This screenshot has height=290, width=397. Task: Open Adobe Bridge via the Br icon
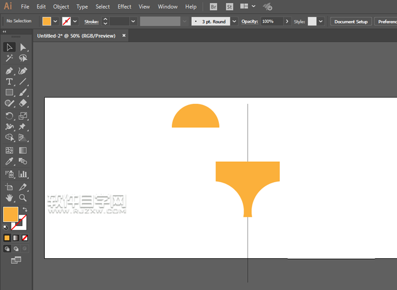(213, 7)
